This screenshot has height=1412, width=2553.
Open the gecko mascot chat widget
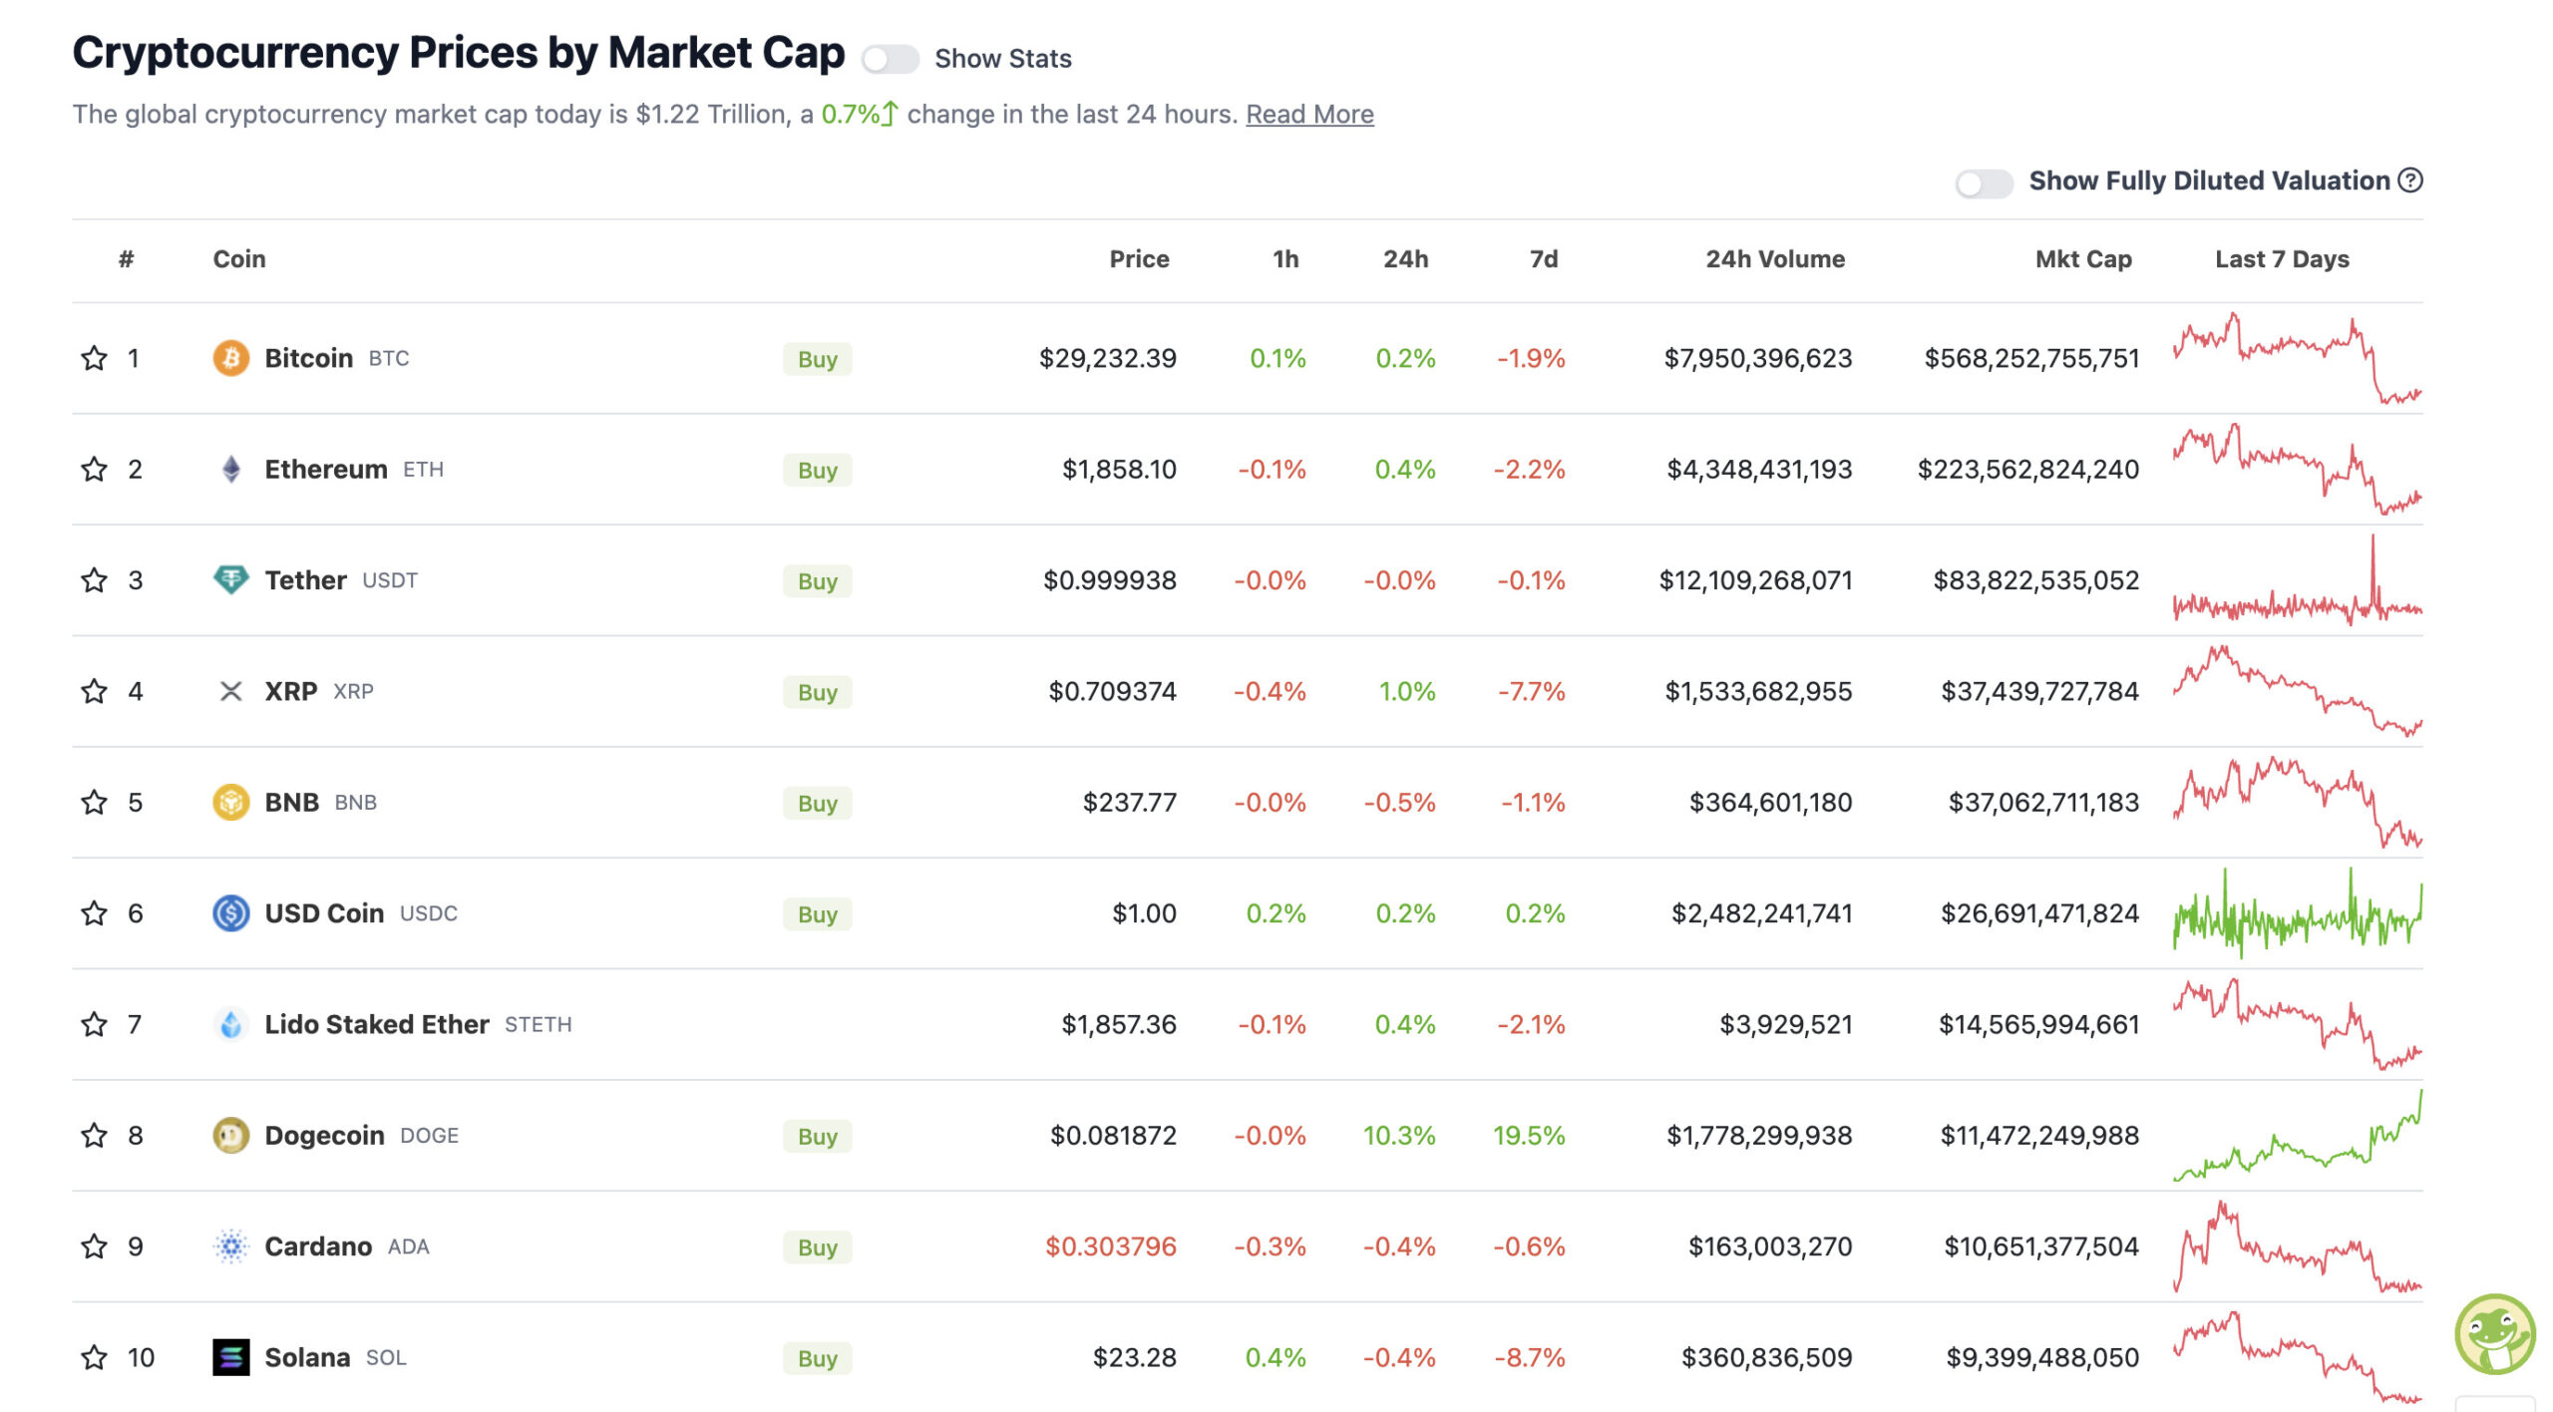(2494, 1334)
